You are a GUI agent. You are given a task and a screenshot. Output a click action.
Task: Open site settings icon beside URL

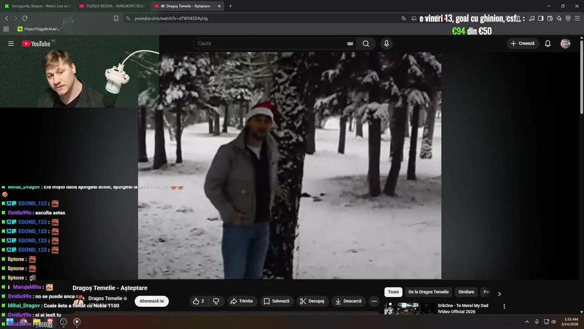click(x=128, y=18)
